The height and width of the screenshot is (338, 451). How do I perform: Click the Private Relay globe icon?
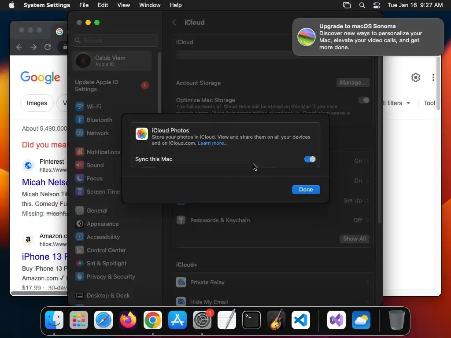coord(181,283)
